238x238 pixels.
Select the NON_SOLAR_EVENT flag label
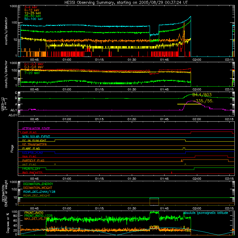[36, 137]
